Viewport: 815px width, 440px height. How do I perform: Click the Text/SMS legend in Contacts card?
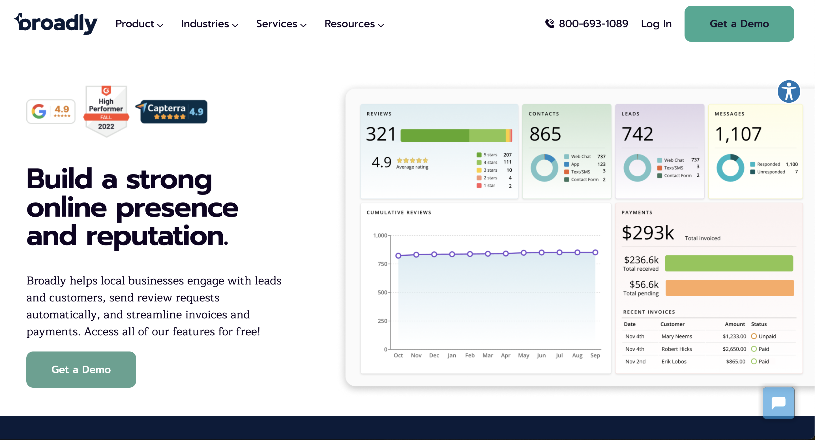coord(585,172)
